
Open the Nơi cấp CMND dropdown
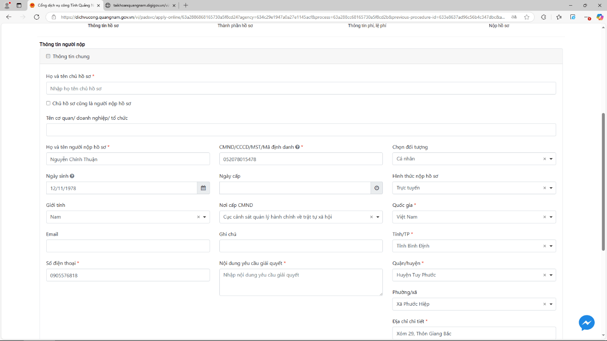[378, 217]
